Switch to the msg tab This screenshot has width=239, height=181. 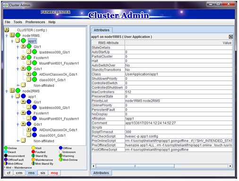54,173
